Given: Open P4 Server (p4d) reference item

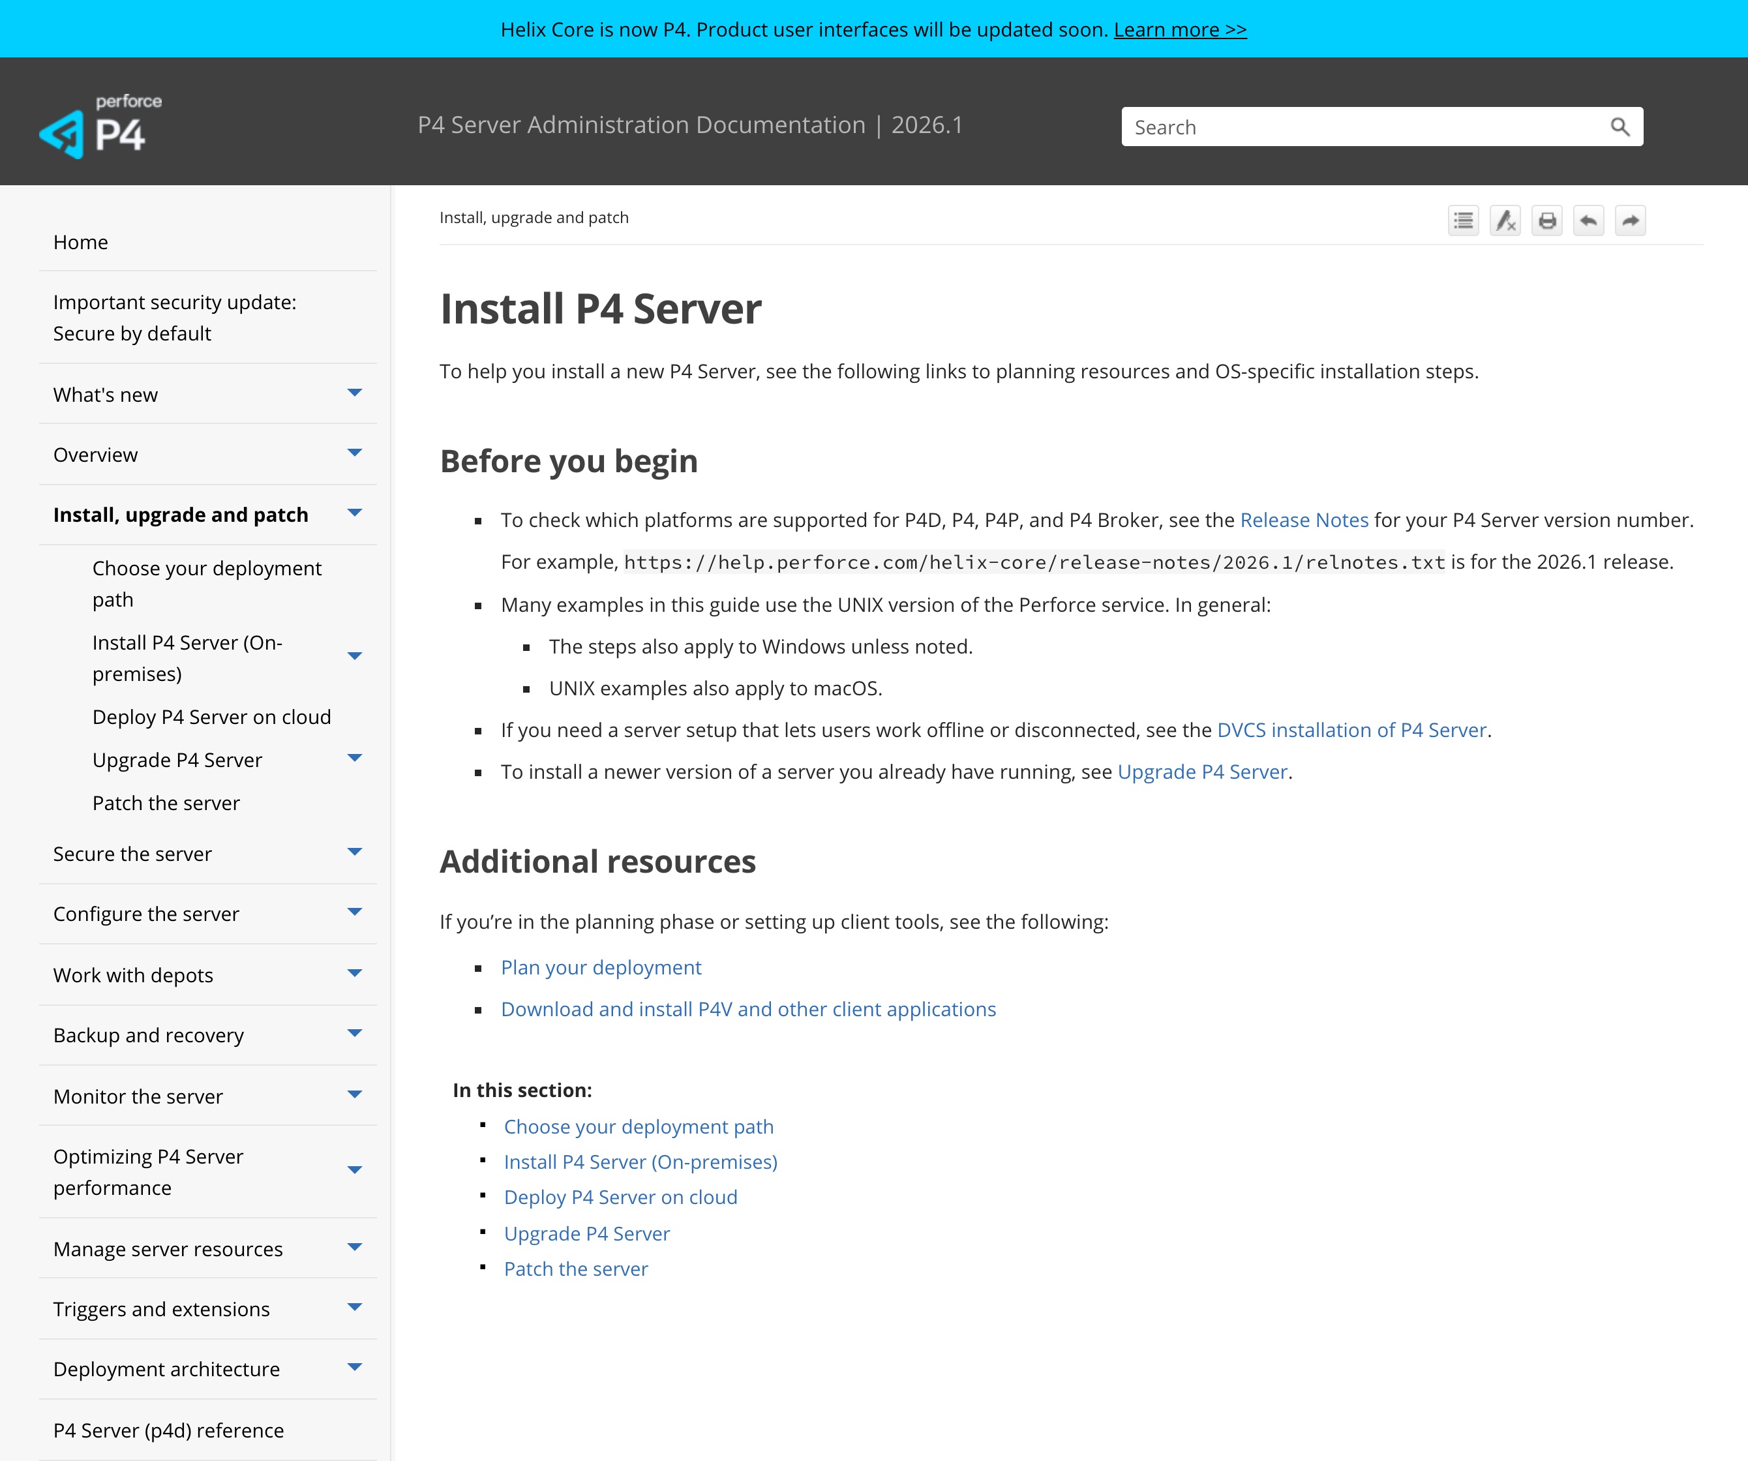Looking at the screenshot, I should coord(168,1430).
